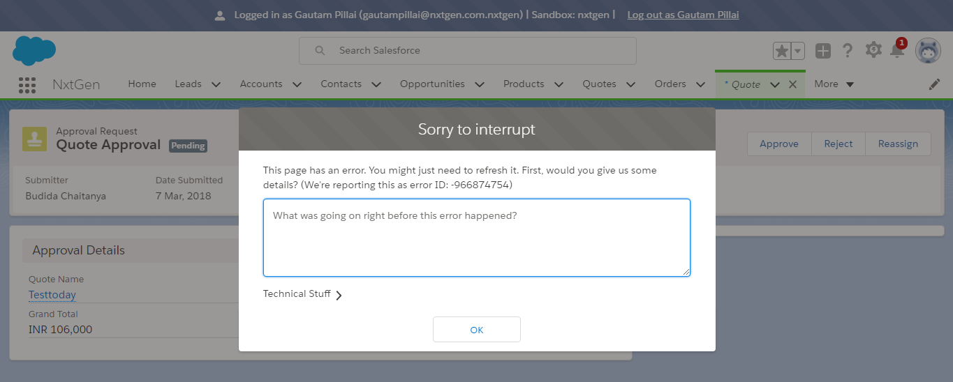Open the More navigation dropdown
The height and width of the screenshot is (382, 953).
834,84
